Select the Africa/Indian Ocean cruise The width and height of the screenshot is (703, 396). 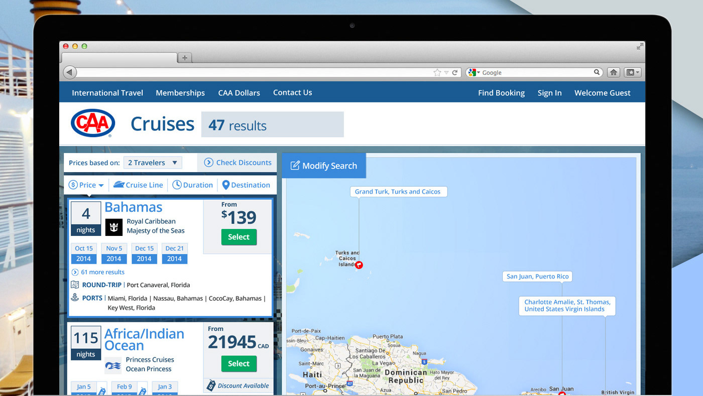239,363
